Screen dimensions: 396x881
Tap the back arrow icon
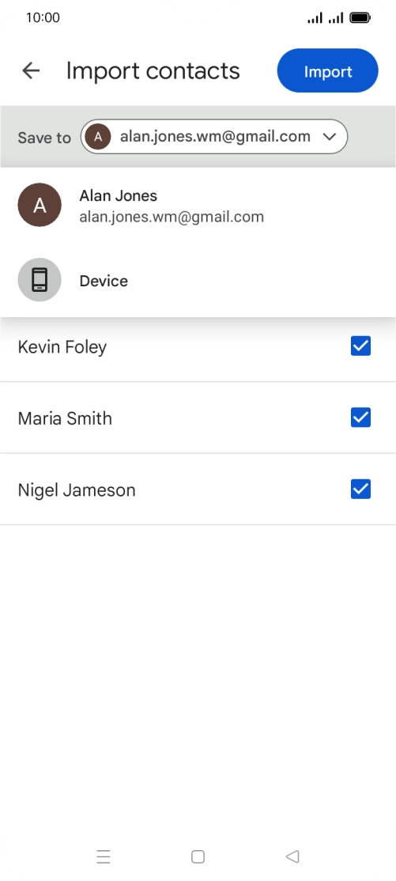pyautogui.click(x=31, y=71)
